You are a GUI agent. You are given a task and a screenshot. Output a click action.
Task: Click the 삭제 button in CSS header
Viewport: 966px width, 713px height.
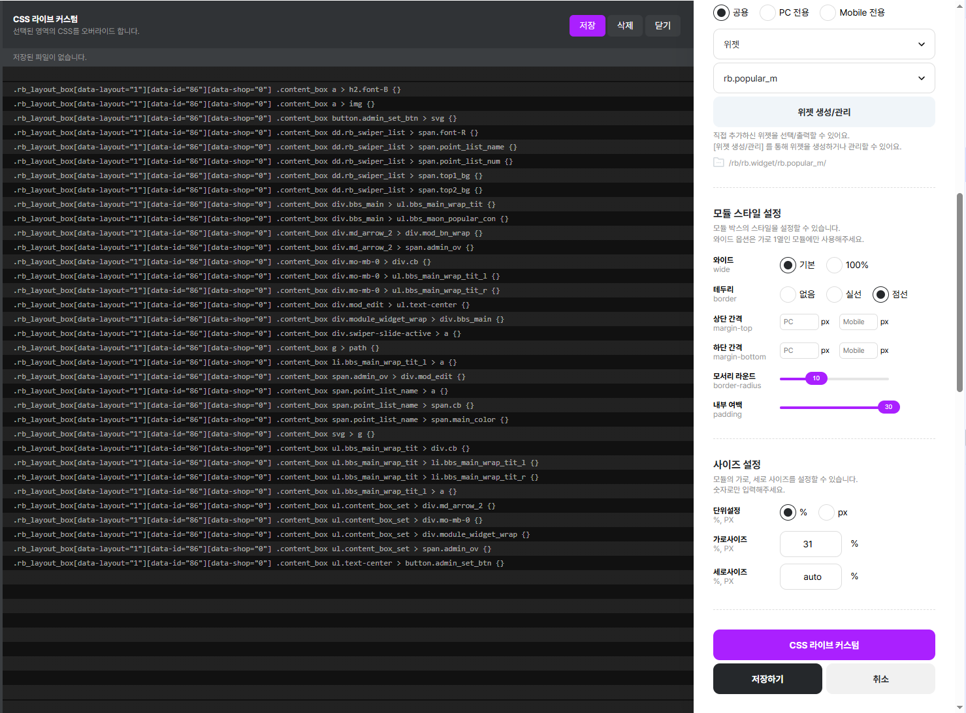coord(625,25)
